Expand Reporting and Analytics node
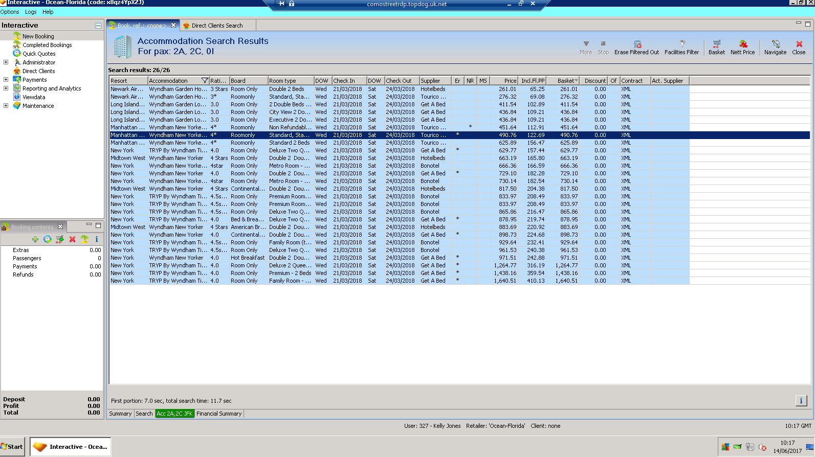The height and width of the screenshot is (457, 815). [6, 88]
